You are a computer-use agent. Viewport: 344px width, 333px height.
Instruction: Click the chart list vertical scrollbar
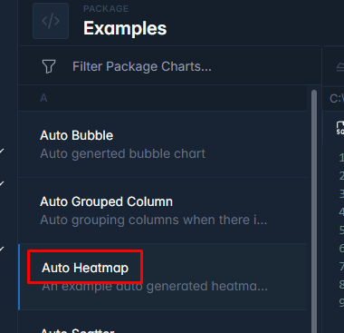pos(314,209)
